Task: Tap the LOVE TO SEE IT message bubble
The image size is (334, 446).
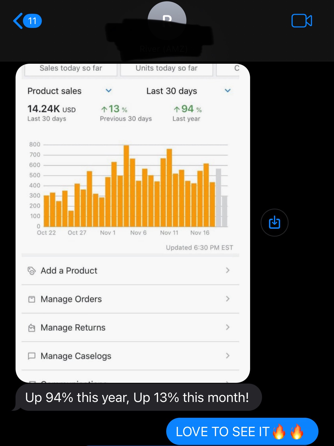Action: coord(242,431)
